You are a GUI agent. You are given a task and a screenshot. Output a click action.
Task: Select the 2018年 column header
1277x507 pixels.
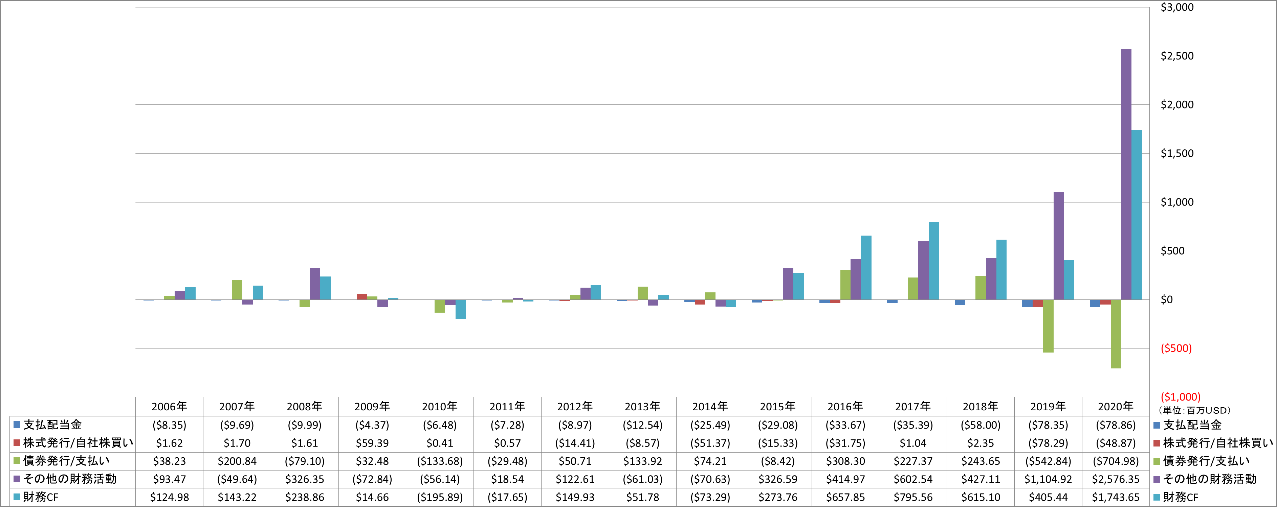click(981, 407)
